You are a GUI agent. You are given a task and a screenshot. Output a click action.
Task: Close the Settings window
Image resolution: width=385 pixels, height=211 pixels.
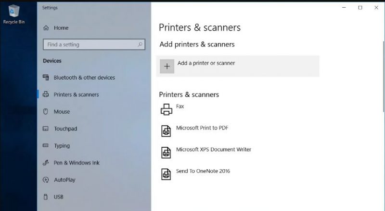coord(376,8)
